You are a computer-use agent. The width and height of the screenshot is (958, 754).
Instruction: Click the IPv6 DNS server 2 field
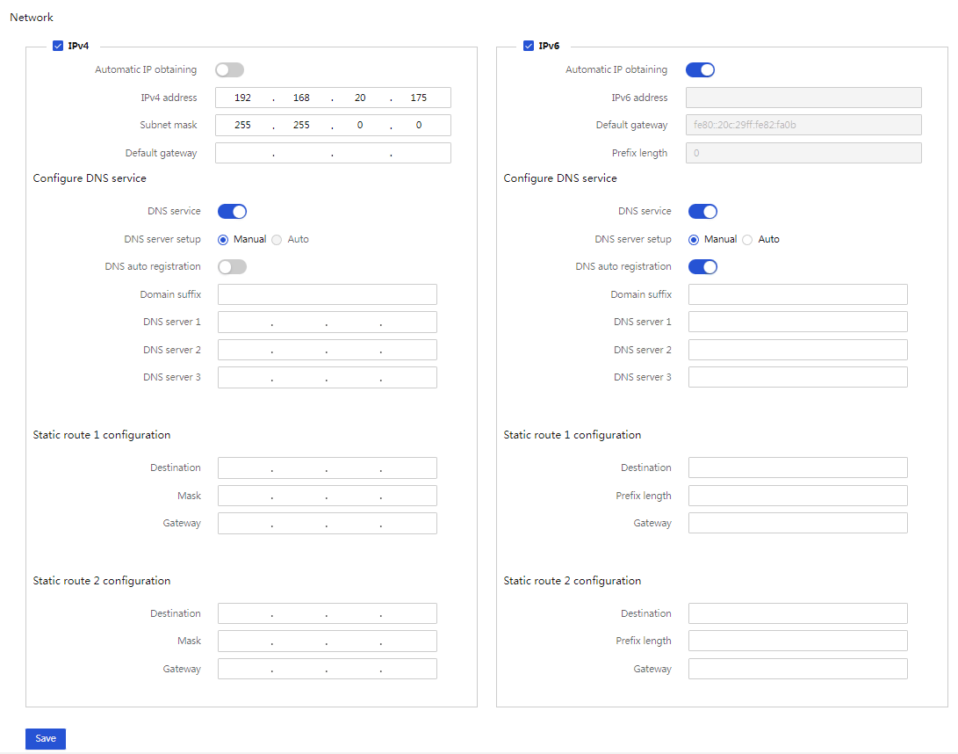pyautogui.click(x=798, y=350)
